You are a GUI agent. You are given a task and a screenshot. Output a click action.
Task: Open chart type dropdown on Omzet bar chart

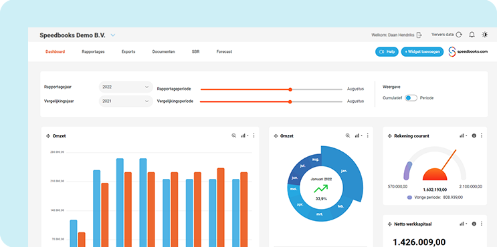click(x=244, y=136)
